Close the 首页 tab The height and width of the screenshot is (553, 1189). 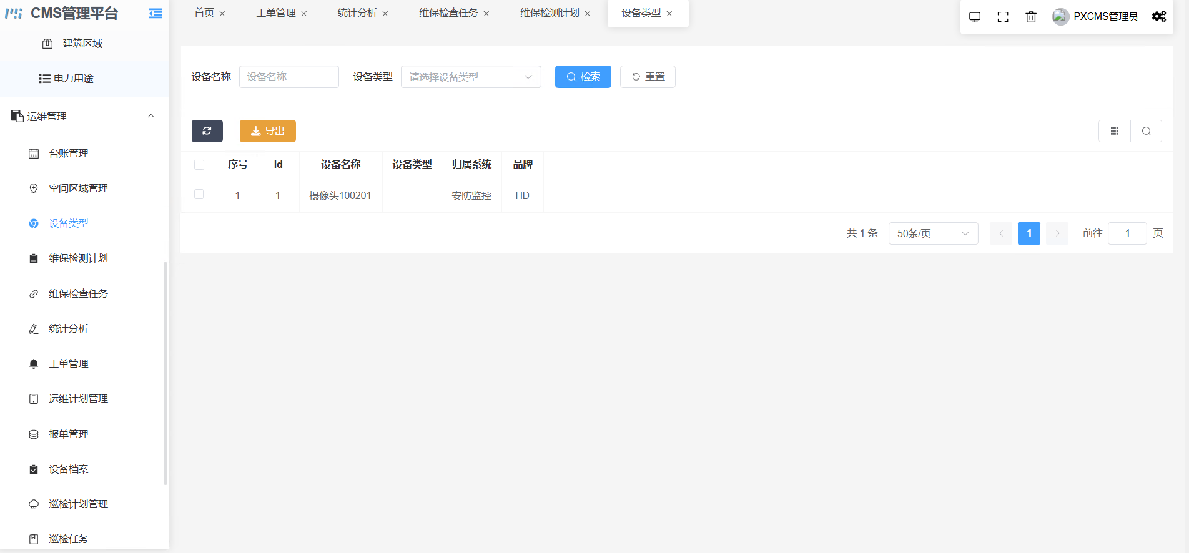(222, 14)
